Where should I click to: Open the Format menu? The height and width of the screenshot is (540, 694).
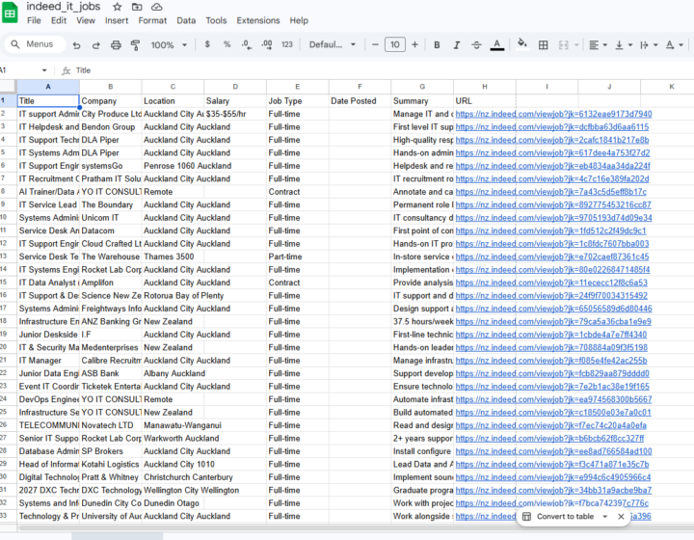[x=152, y=20]
